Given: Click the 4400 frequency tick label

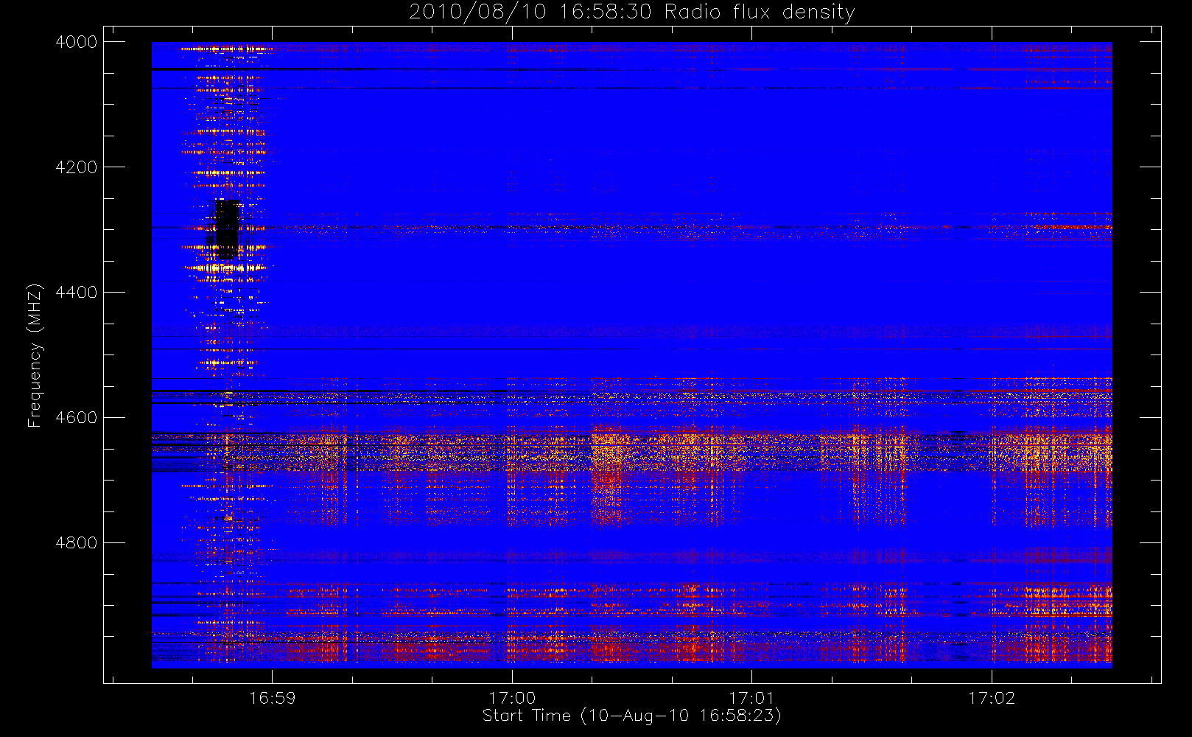Looking at the screenshot, I should (77, 293).
